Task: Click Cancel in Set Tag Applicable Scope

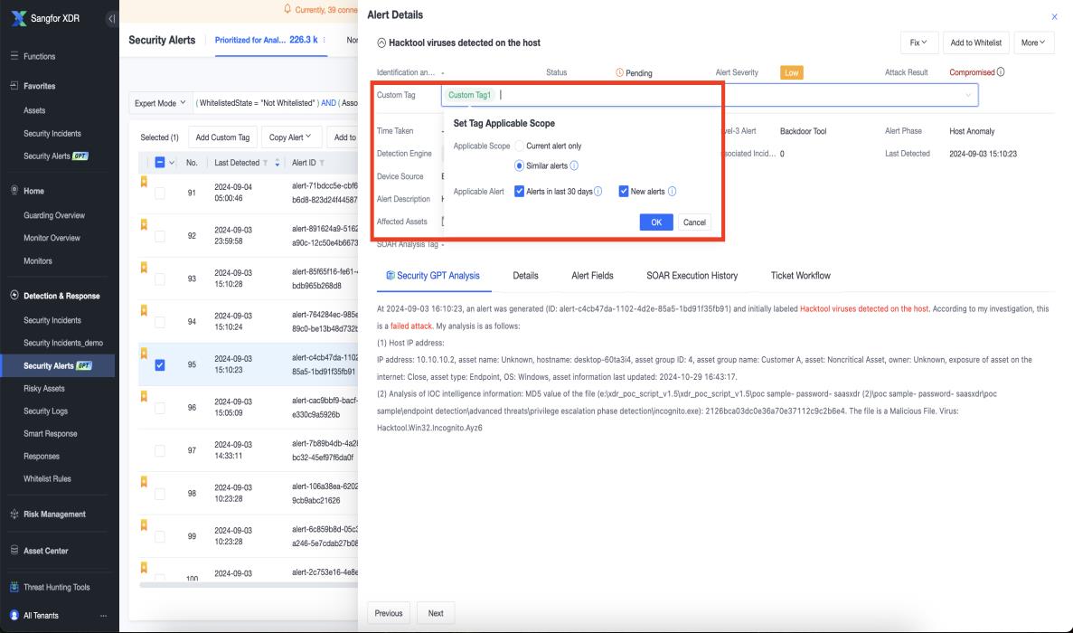Action: pyautogui.click(x=694, y=222)
